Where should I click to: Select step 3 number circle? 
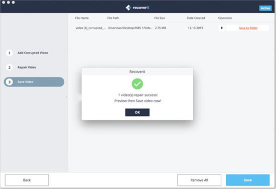pyautogui.click(x=10, y=82)
